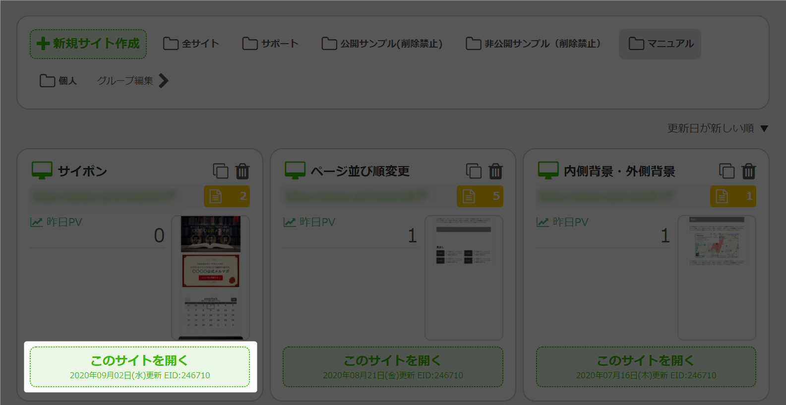Click the 内側背景・外側背景 thumbnail preview

click(717, 278)
